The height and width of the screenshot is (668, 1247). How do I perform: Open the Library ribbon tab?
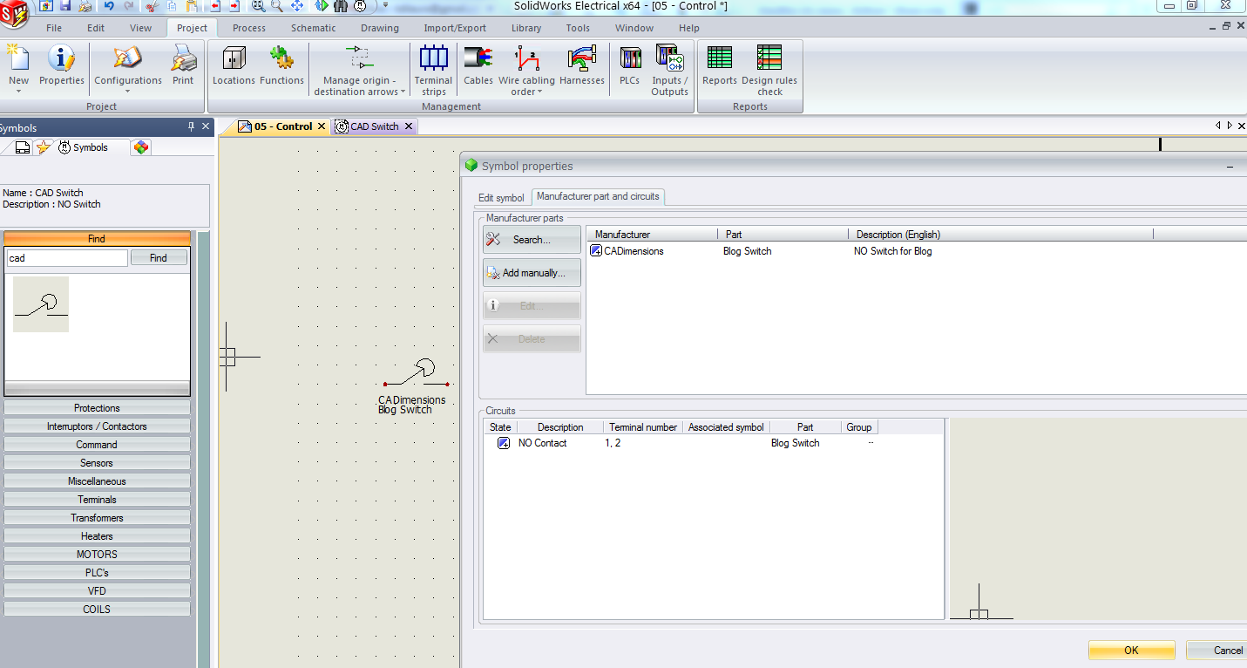pos(526,28)
